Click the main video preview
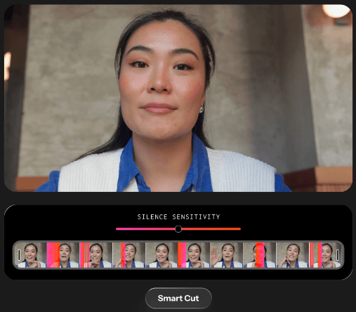 (x=178, y=98)
